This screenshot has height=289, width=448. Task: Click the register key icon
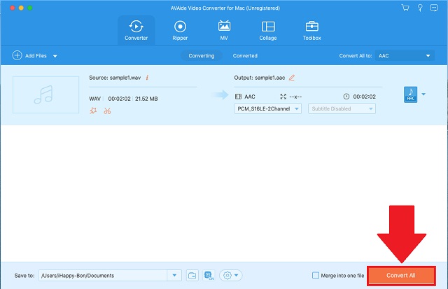click(420, 8)
